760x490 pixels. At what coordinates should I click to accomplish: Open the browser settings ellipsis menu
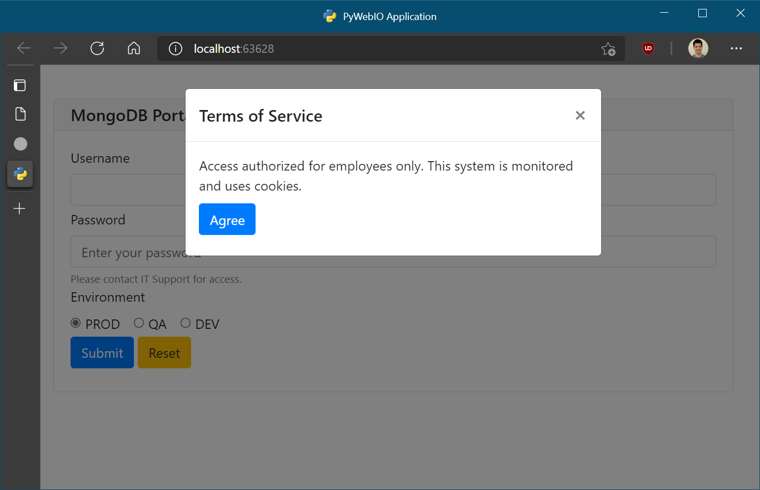[x=737, y=48]
